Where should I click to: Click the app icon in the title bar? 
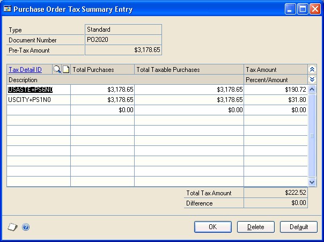tap(7, 9)
